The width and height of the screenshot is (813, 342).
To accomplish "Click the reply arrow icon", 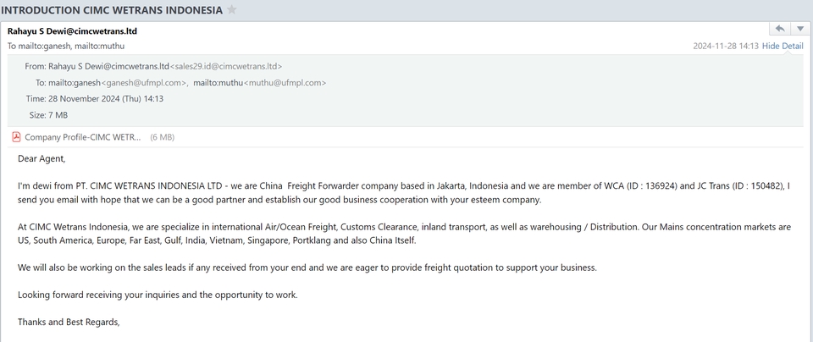I will tap(780, 30).
